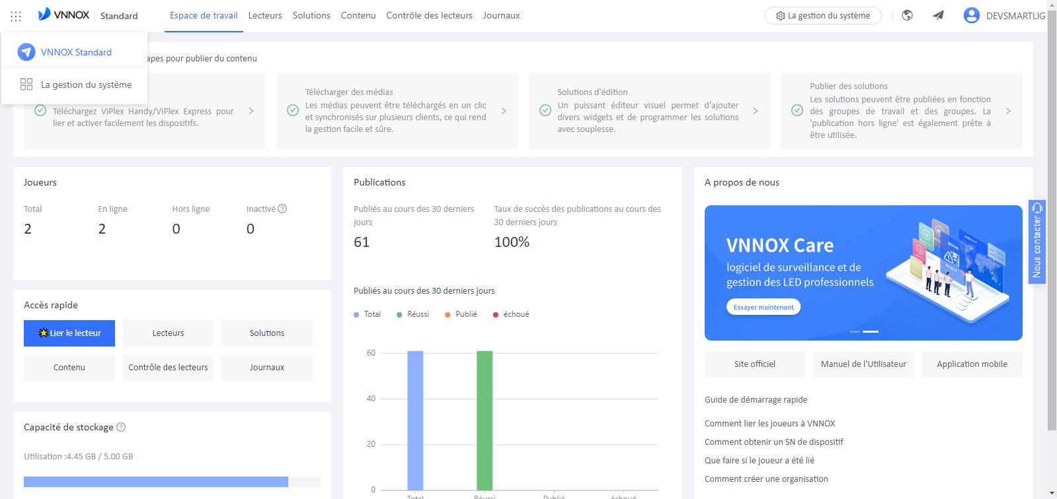Click the Solutions quick access button
The height and width of the screenshot is (499, 1057).
pos(267,333)
